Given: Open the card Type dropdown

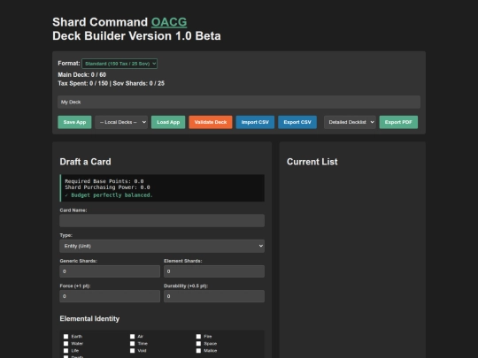Looking at the screenshot, I should pyautogui.click(x=162, y=246).
